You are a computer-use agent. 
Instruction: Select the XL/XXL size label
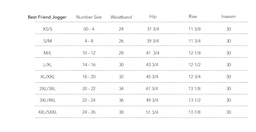[x=48, y=77]
